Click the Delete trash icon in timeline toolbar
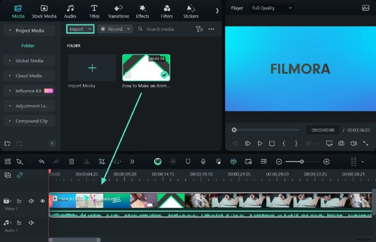Viewport: 376px width, 242px height. (71, 161)
